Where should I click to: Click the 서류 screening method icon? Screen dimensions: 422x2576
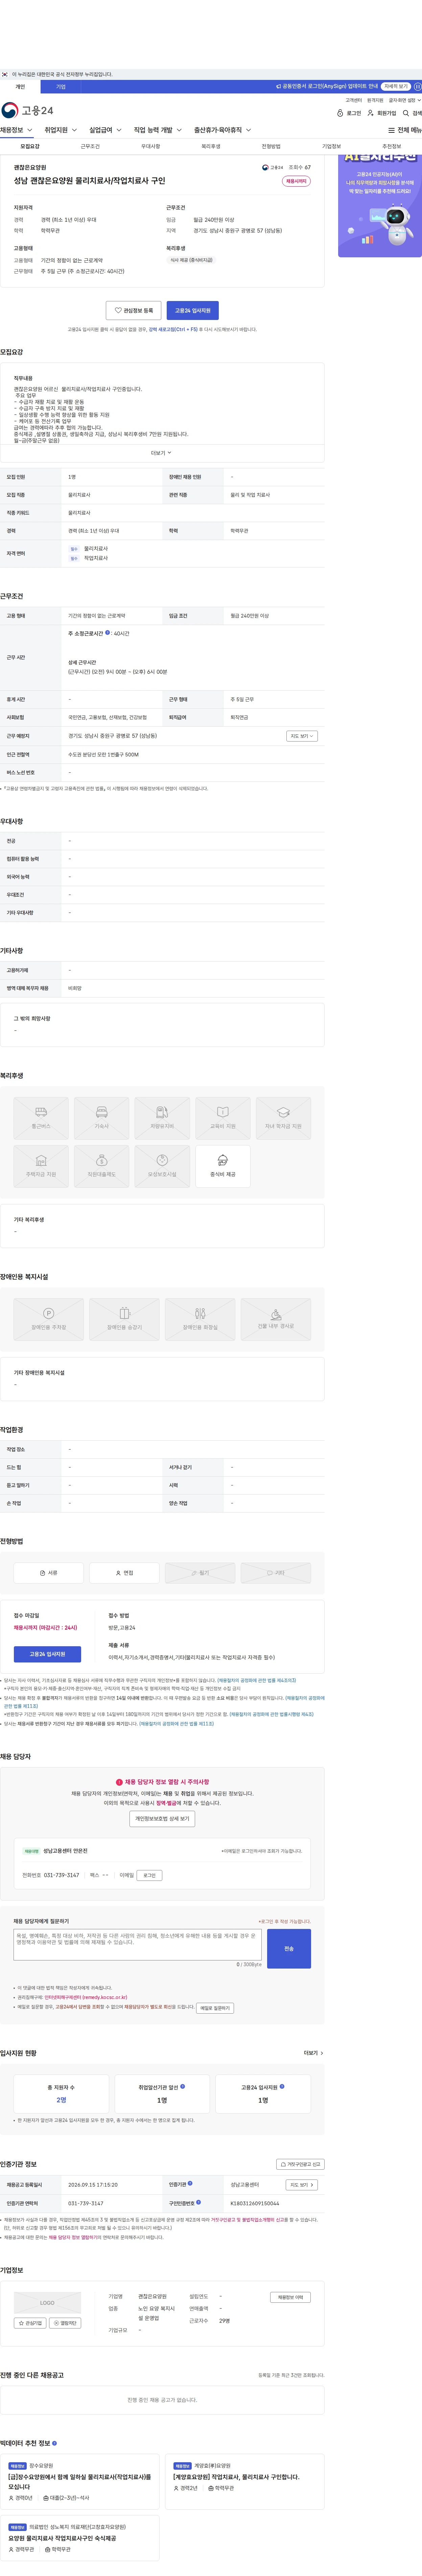tap(49, 1573)
